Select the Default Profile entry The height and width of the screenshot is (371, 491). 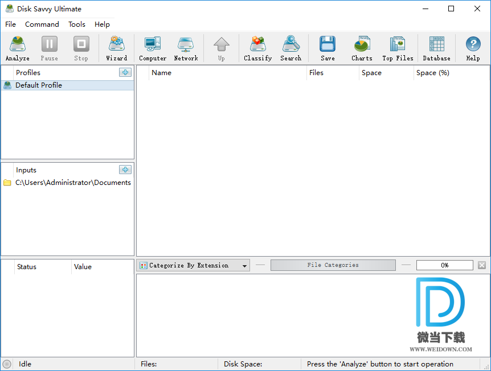(67, 85)
